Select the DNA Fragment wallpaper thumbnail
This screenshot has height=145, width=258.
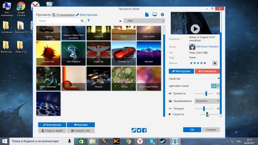pos(73,54)
